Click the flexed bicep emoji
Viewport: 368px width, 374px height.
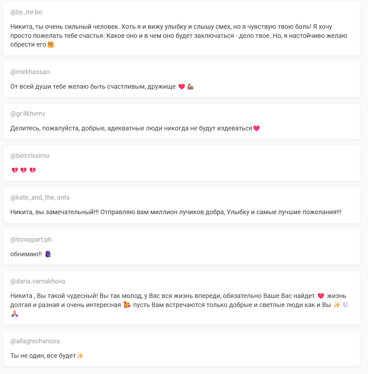(191, 87)
